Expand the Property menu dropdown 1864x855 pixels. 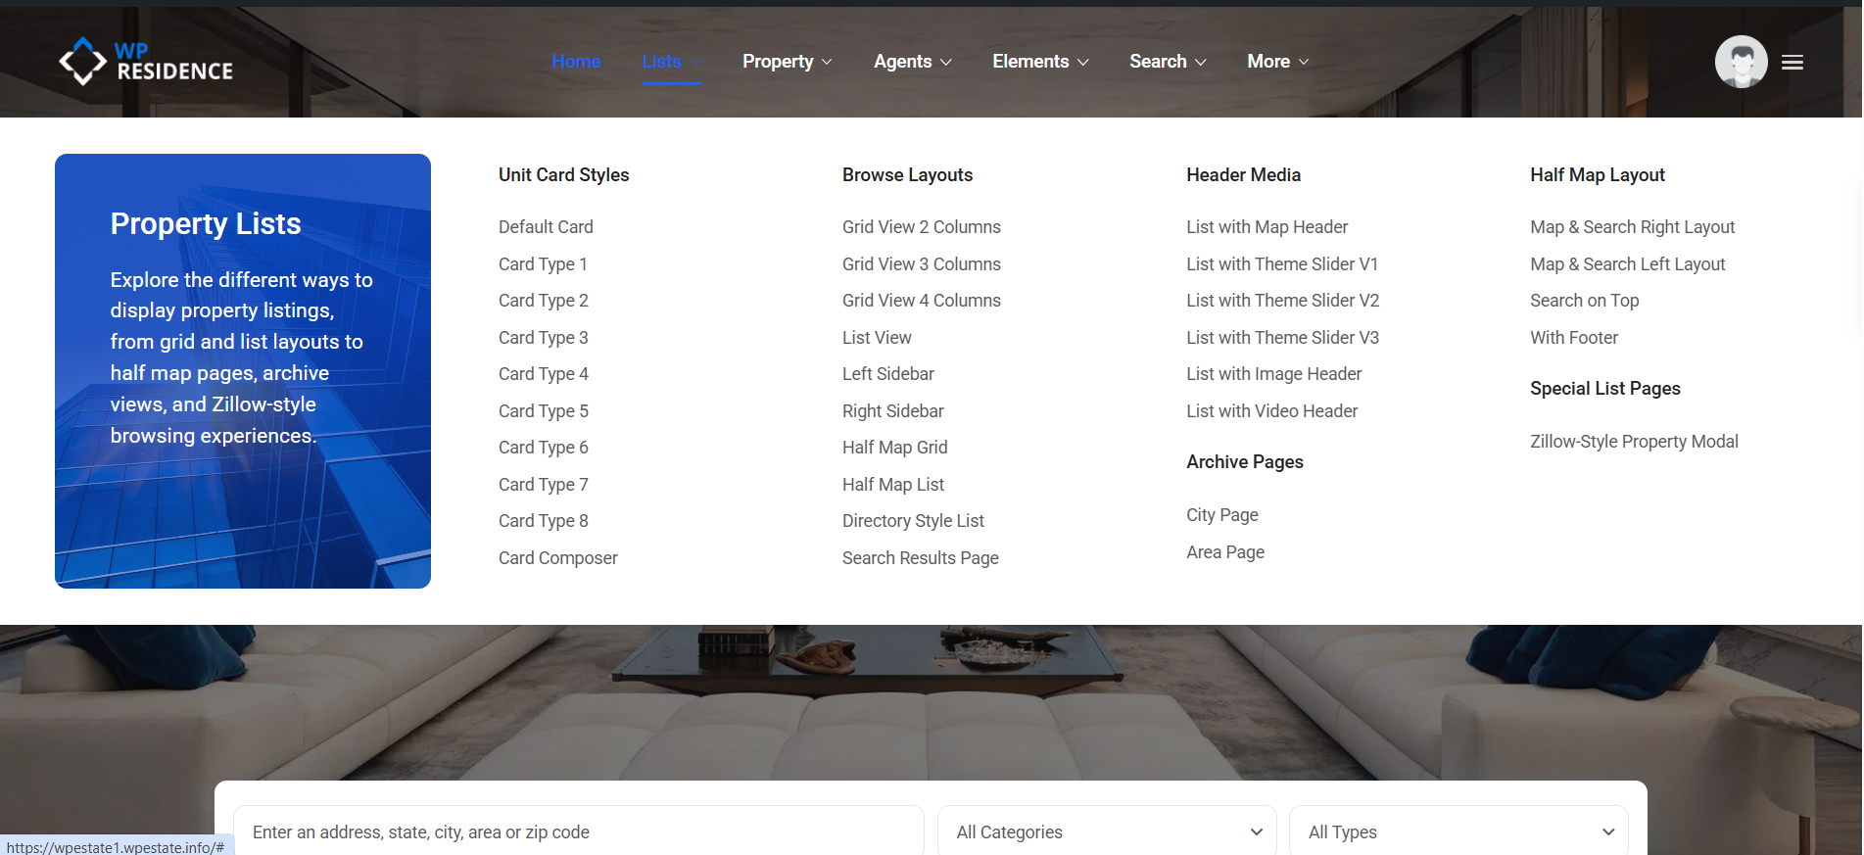pyautogui.click(x=787, y=62)
